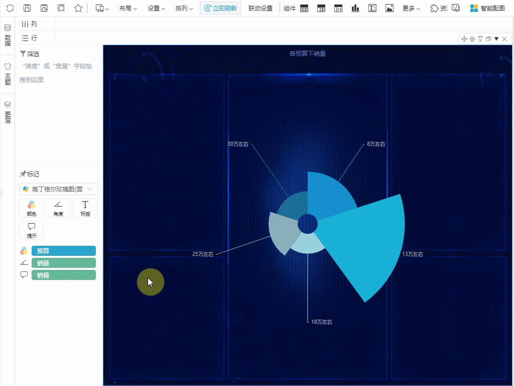Click the 预算 field pill in marks
The height and width of the screenshot is (386, 514).
coord(63,251)
